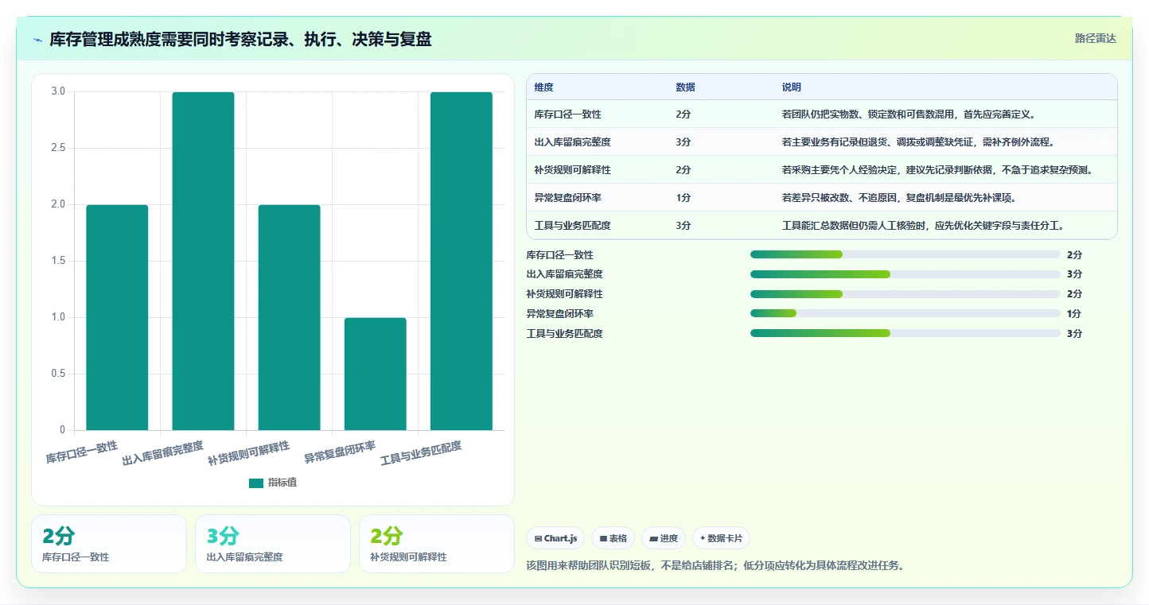1149x605 pixels.
Task: Click the 进度 chip
Action: (664, 538)
